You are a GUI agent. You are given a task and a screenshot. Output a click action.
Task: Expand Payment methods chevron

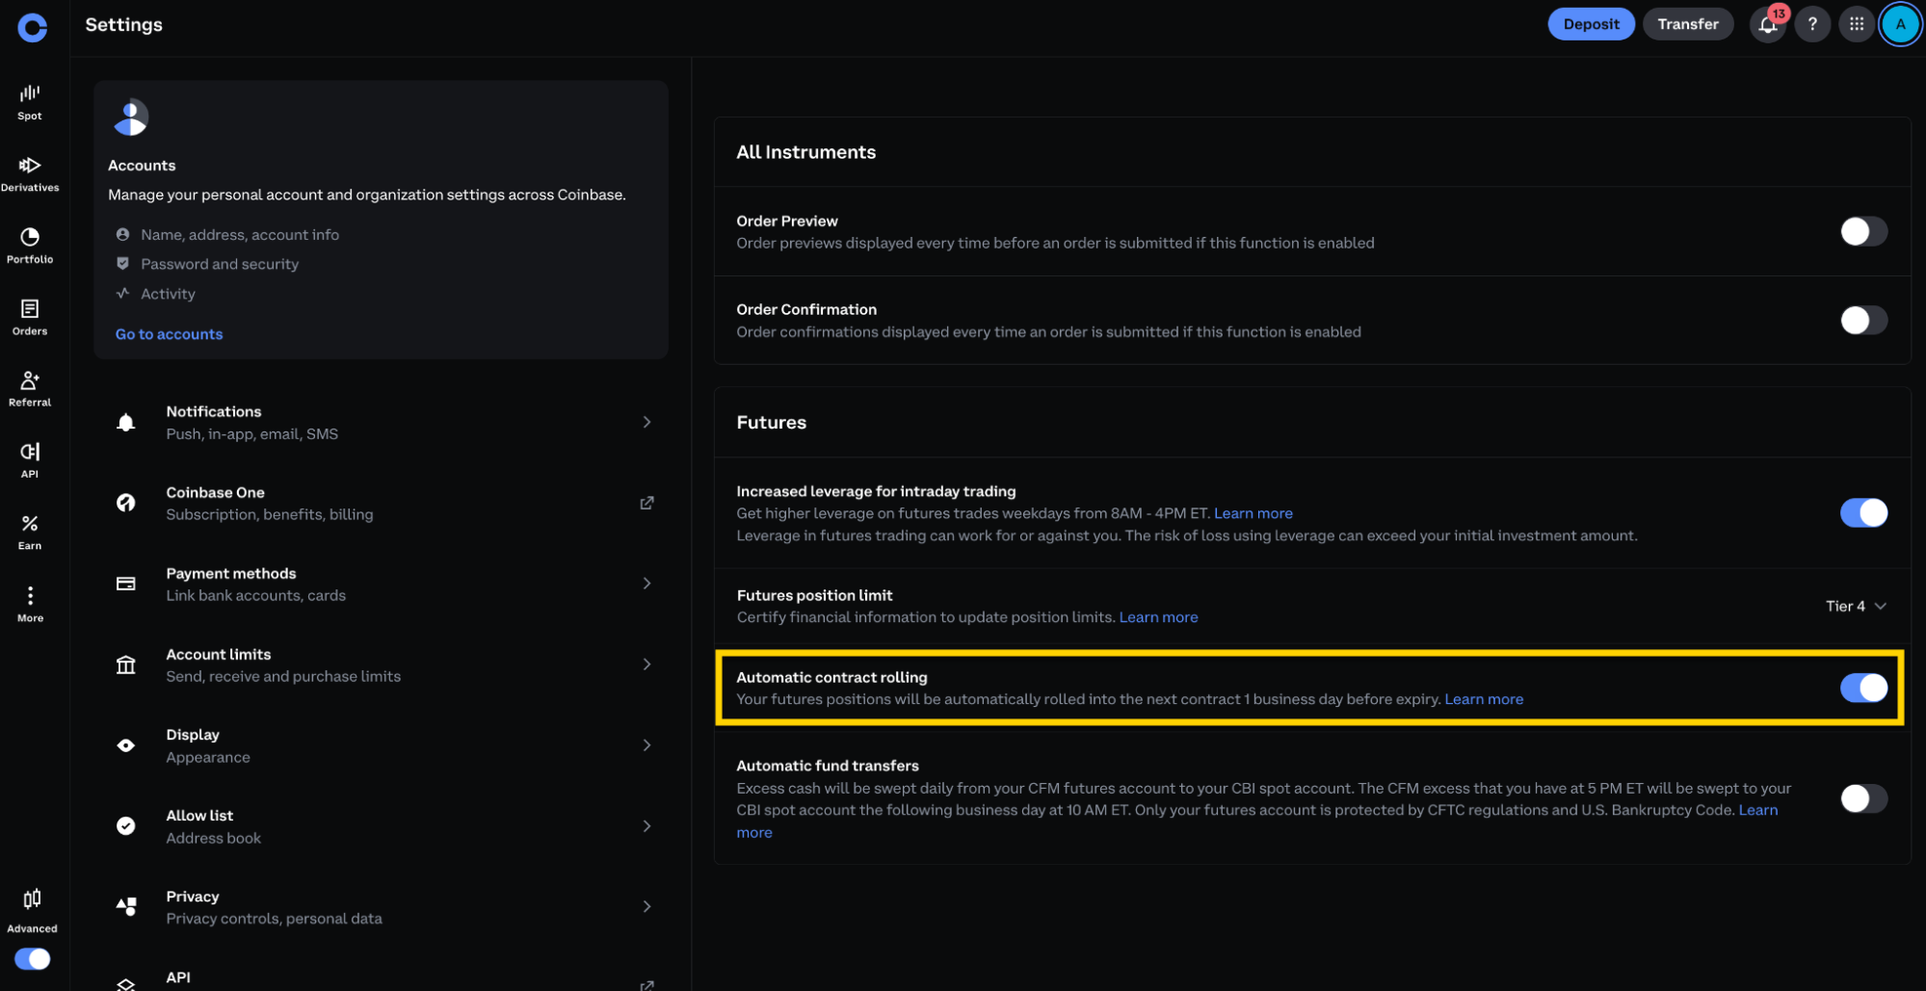click(x=646, y=584)
